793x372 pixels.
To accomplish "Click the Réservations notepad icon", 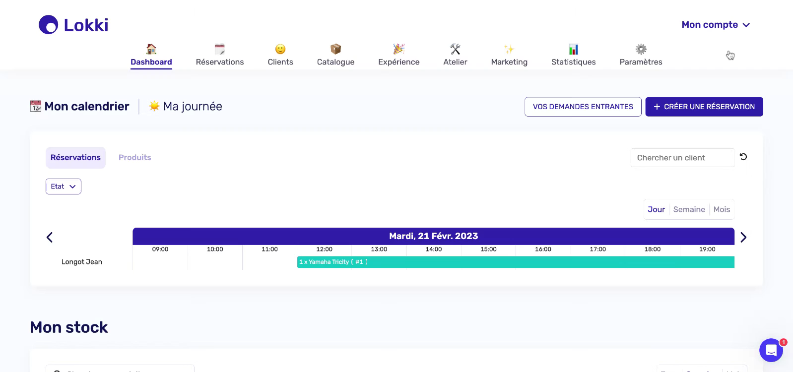I will tap(220, 49).
